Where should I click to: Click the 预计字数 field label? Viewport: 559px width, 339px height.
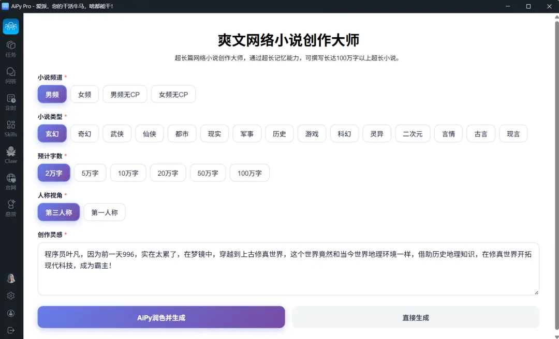click(x=50, y=156)
